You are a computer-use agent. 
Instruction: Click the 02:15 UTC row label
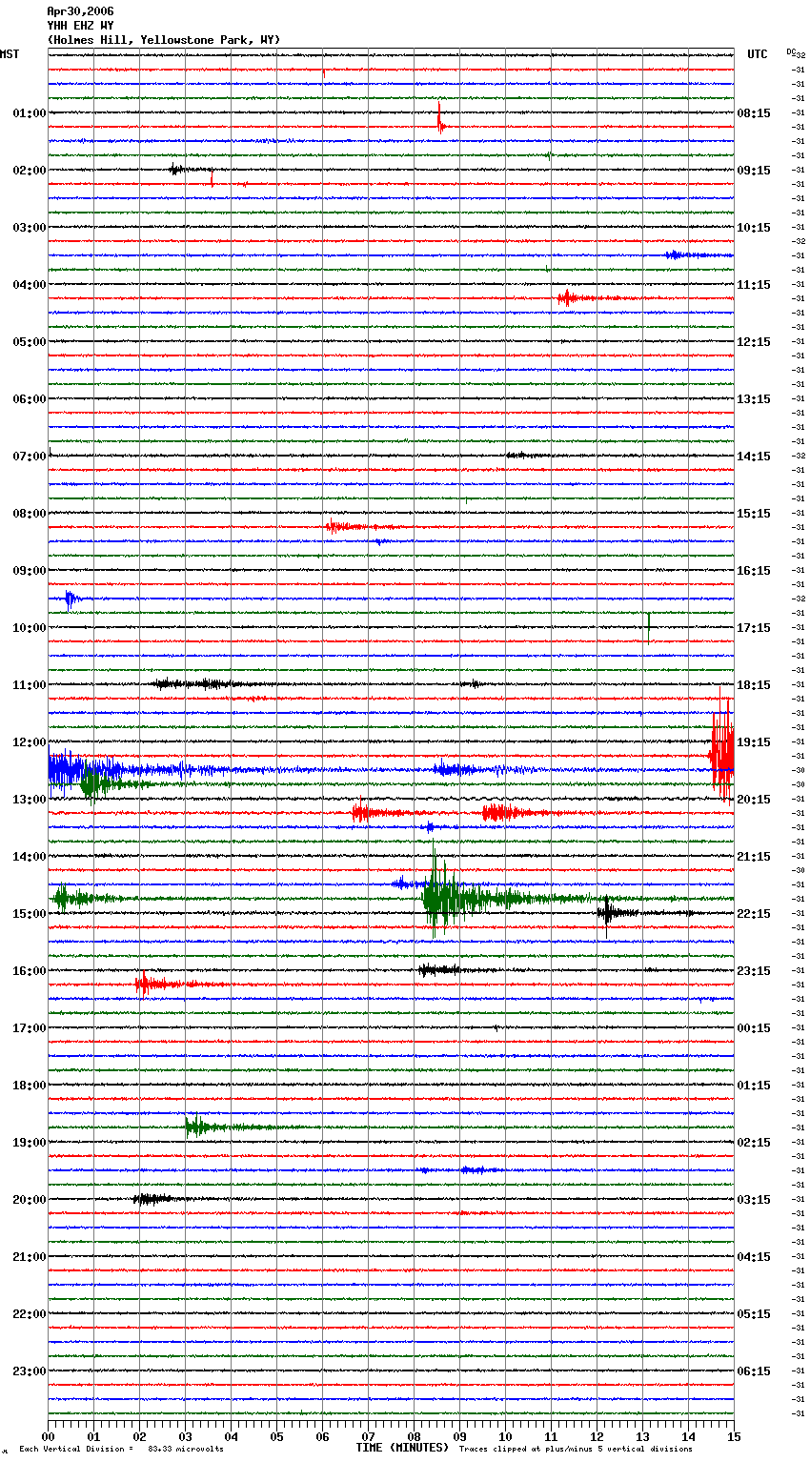(x=754, y=1143)
